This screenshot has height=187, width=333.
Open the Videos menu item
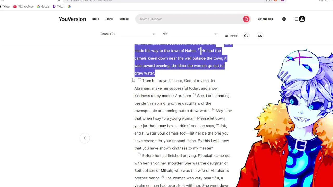[x=124, y=19]
